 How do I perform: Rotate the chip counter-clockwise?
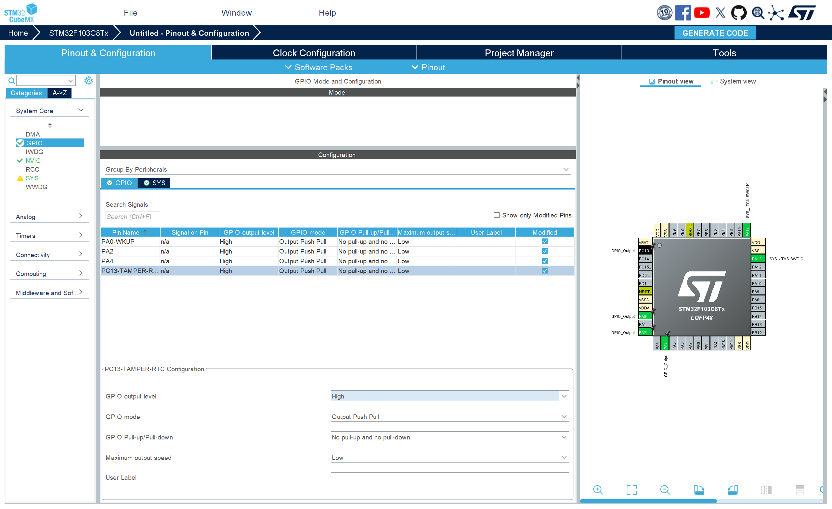(x=733, y=490)
